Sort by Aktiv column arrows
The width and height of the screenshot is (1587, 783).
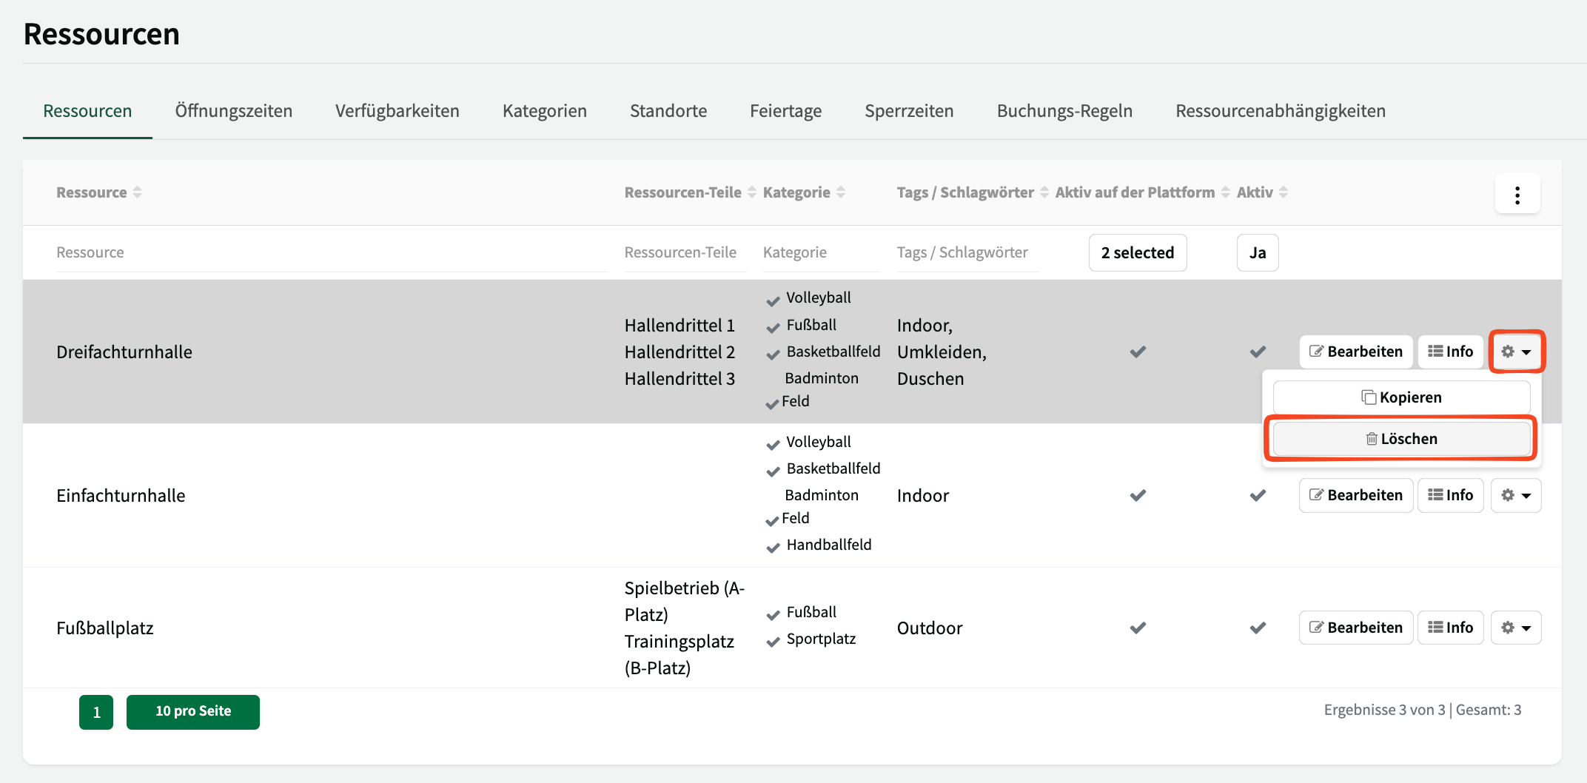[1283, 192]
